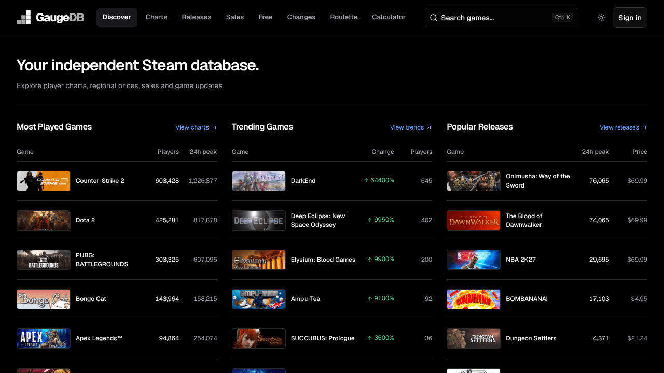Screen dimensions: 664x373
Task: Open the Blood of Dawnwalker thumbnail
Action: pyautogui.click(x=474, y=220)
